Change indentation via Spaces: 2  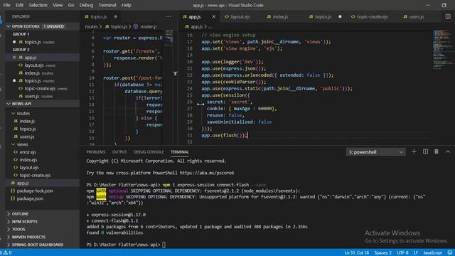382,253
